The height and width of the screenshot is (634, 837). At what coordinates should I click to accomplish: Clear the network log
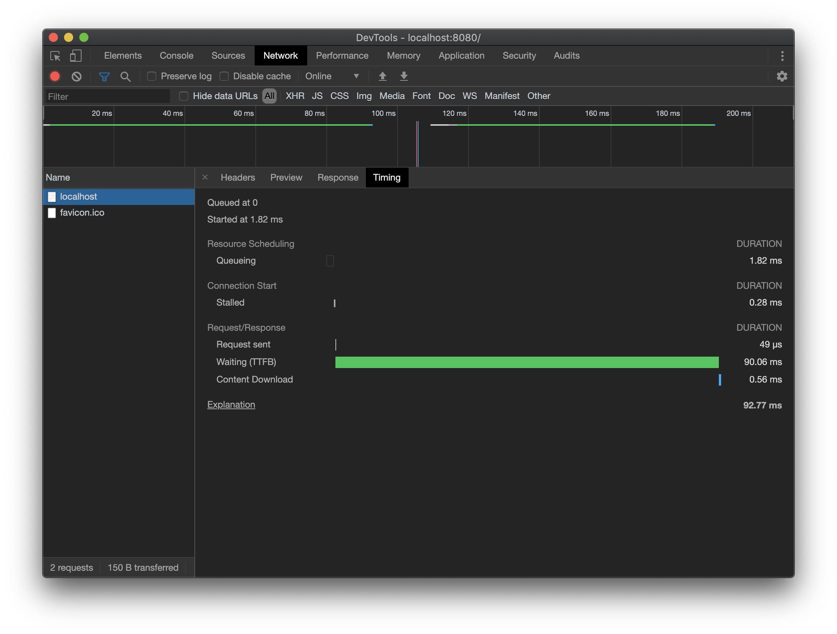(77, 77)
